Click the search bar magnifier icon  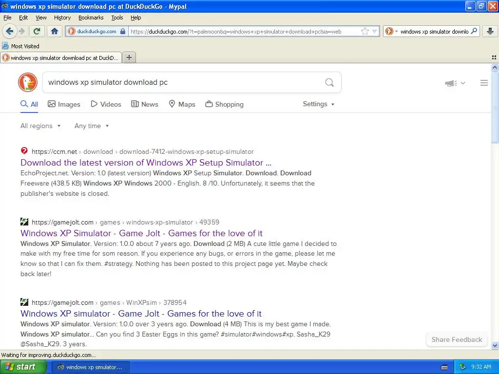[x=474, y=31]
